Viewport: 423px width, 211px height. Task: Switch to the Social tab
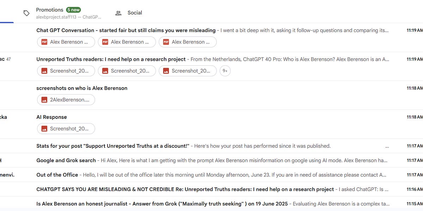coord(135,13)
